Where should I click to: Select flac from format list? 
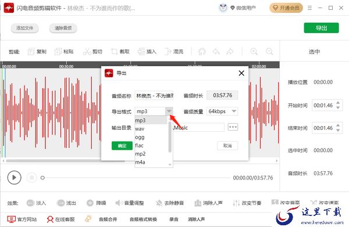point(151,146)
